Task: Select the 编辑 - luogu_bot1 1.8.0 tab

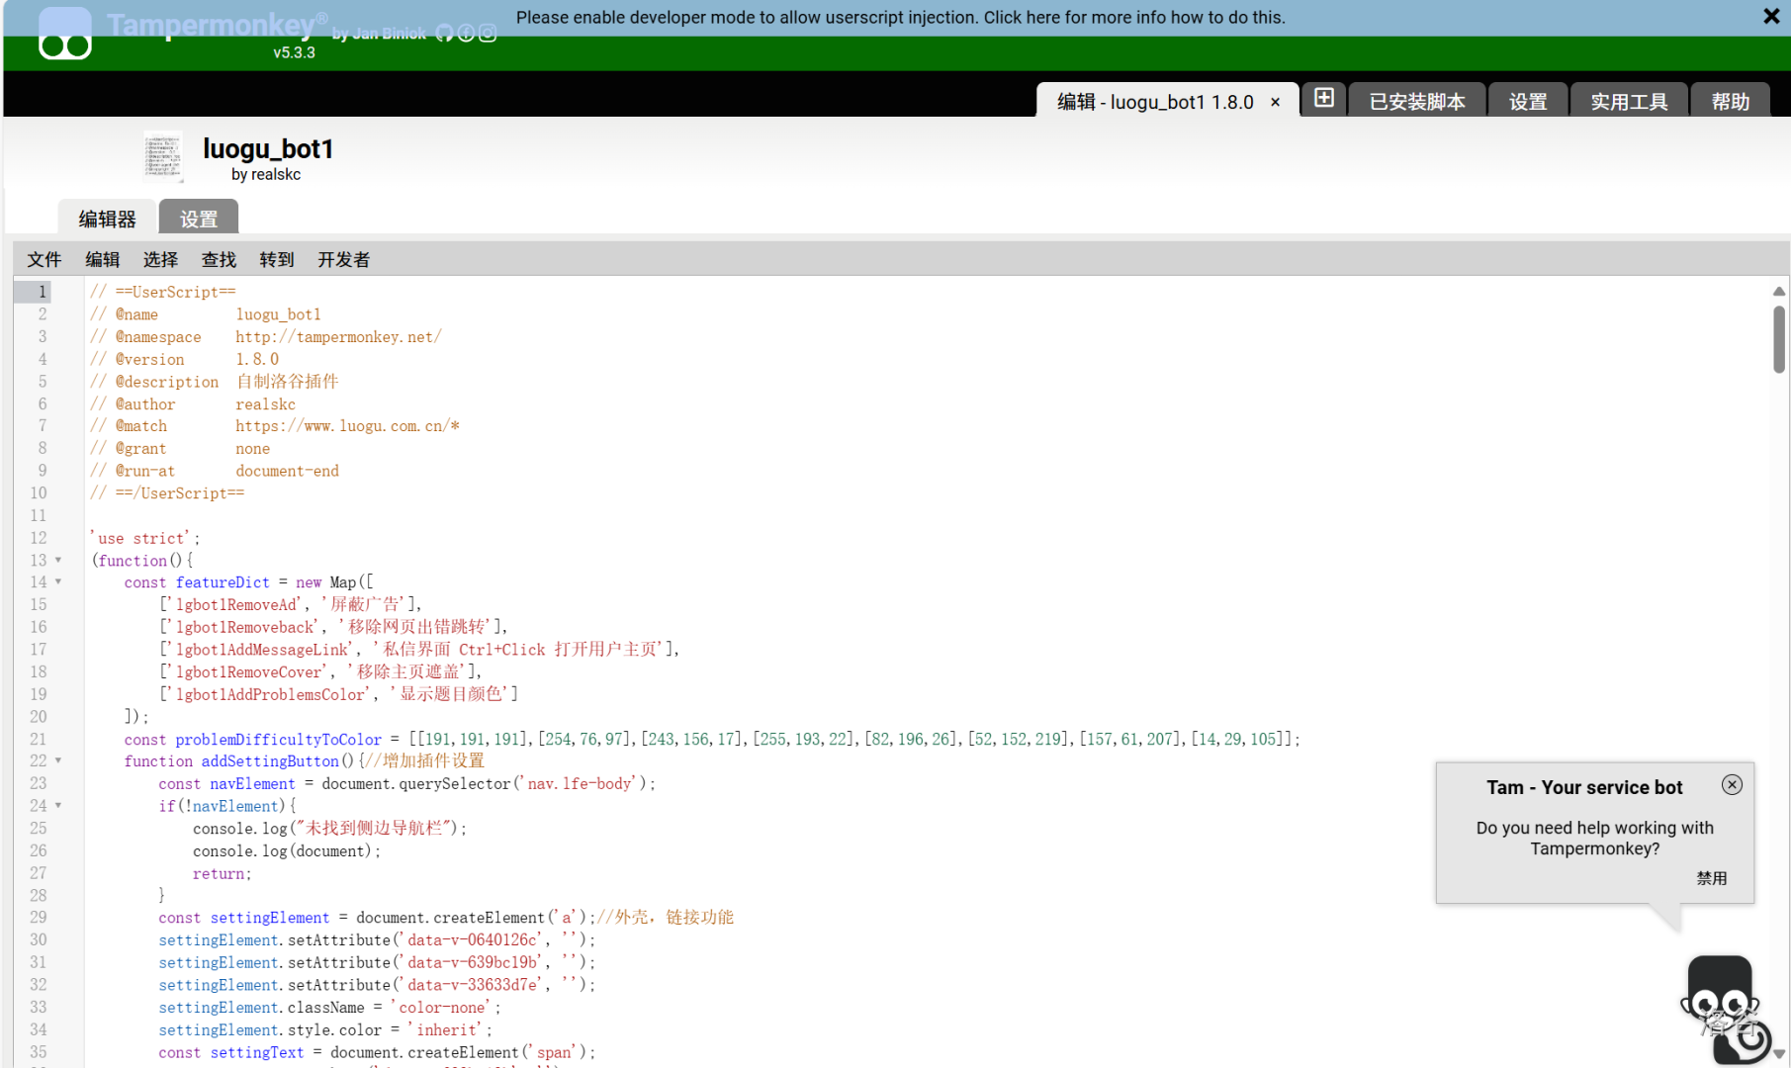Action: coord(1154,102)
